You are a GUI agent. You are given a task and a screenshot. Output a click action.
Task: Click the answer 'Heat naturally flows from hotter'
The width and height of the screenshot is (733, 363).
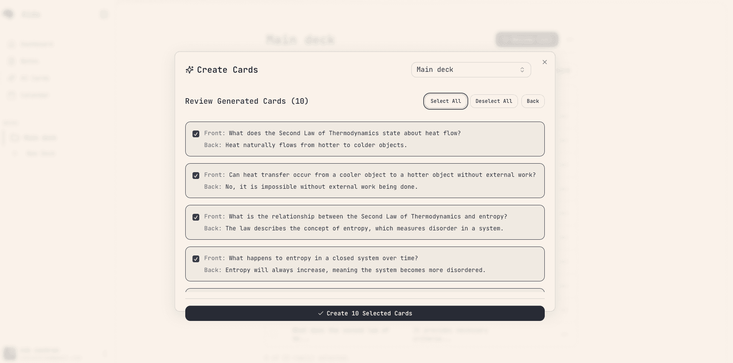[316, 145]
